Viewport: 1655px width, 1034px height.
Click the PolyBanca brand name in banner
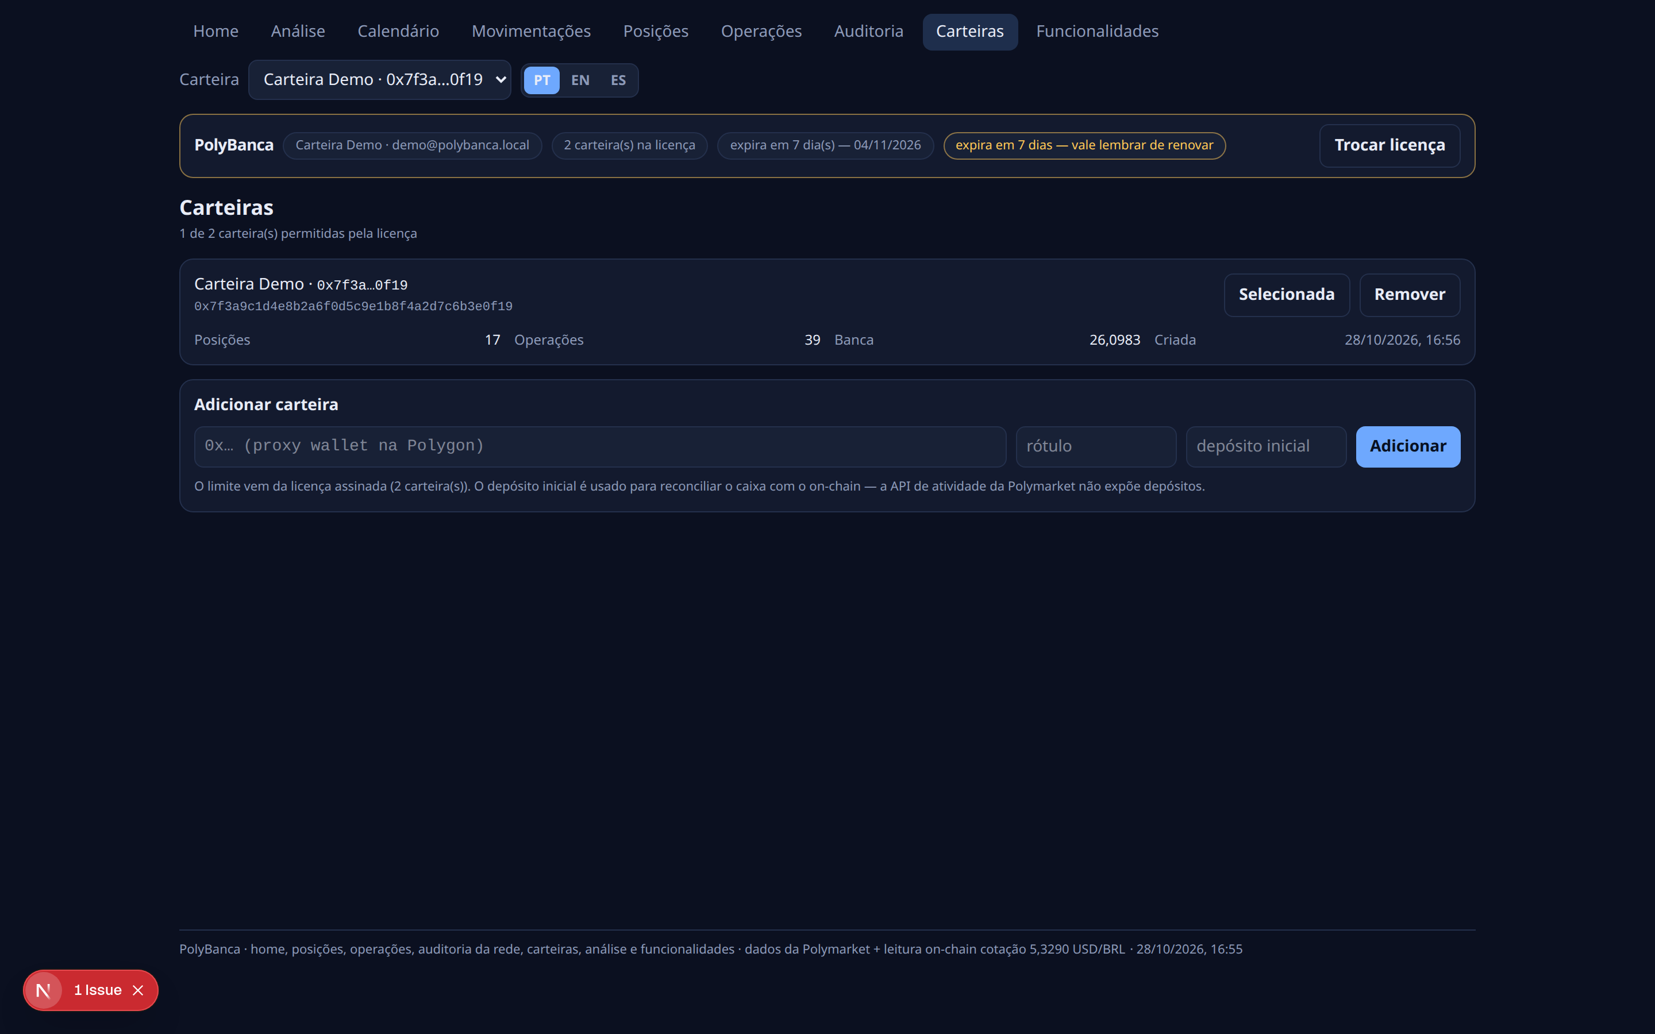point(234,145)
